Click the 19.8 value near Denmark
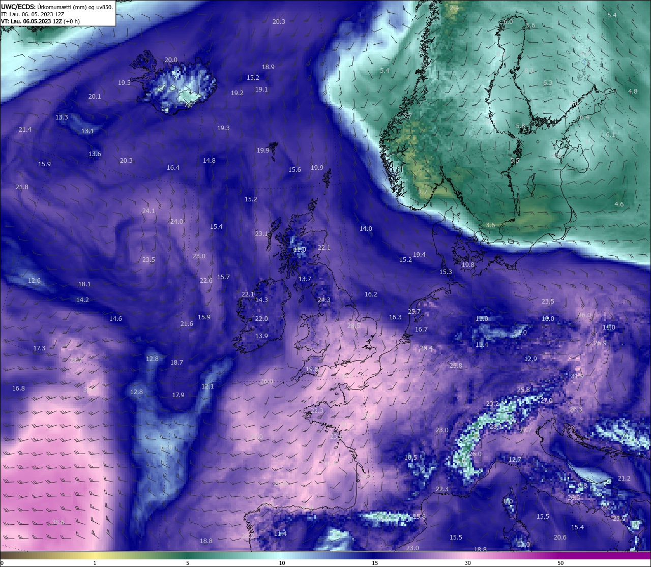Screen dimensions: 651x567 point(468,264)
